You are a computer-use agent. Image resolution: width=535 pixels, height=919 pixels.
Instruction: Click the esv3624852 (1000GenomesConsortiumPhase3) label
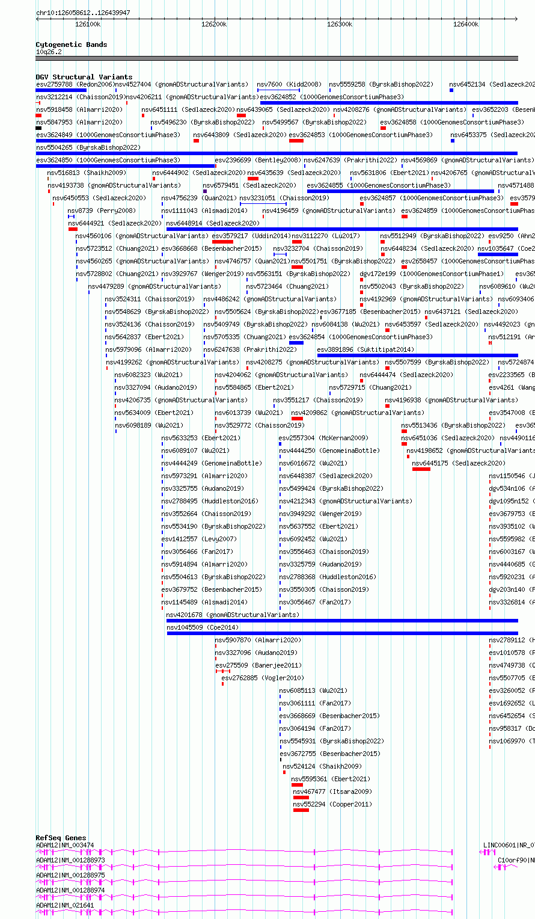coord(332,97)
